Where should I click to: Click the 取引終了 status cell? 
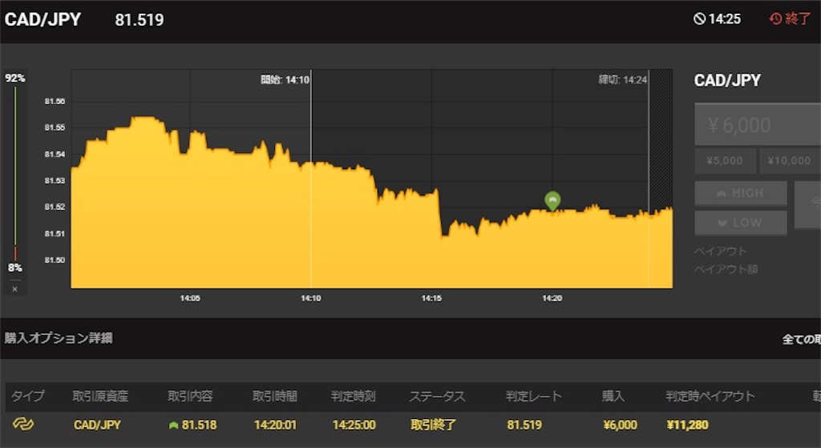[433, 425]
